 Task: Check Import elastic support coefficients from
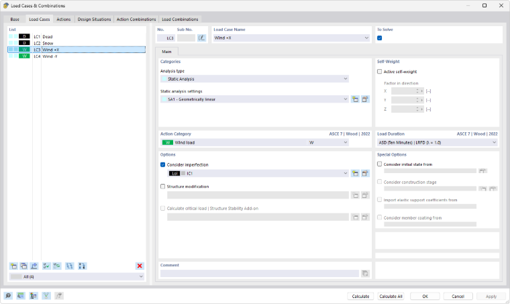380,199
